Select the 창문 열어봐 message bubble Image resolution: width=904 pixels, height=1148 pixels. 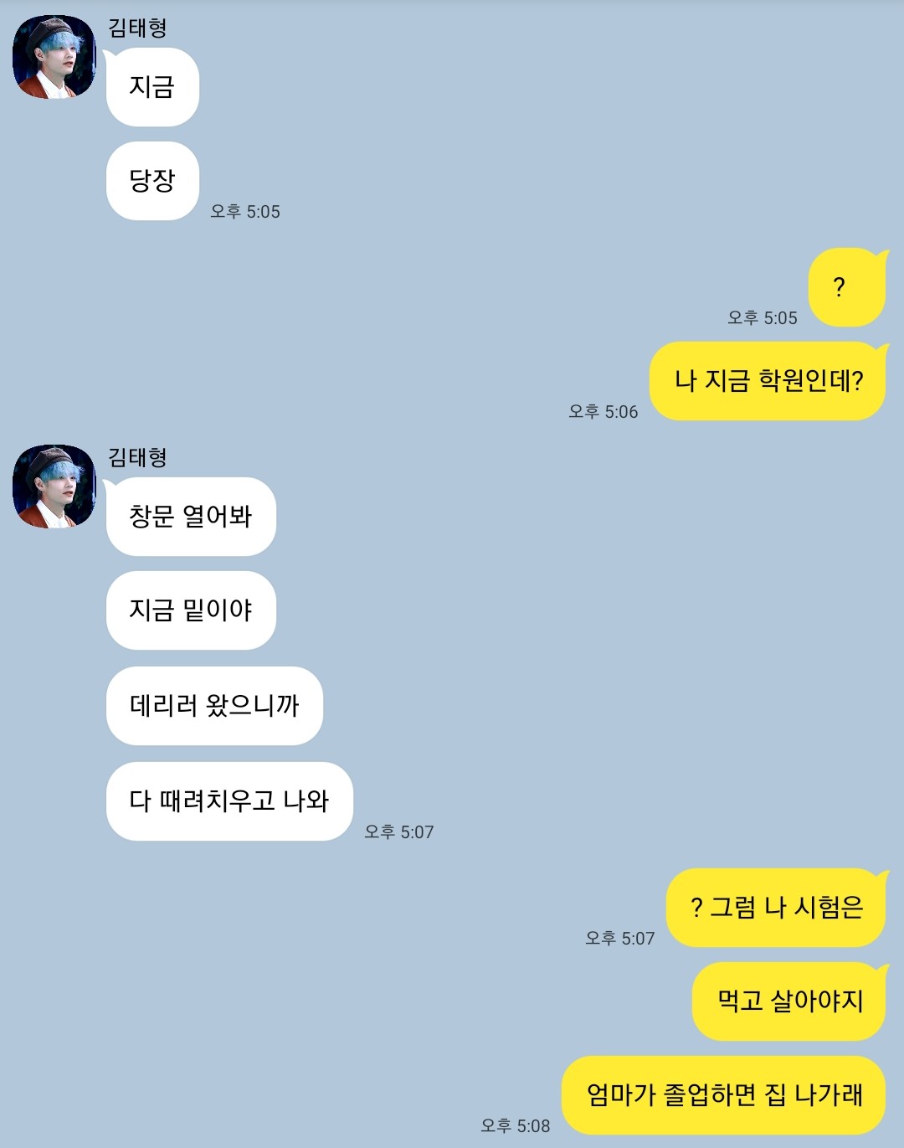click(191, 517)
